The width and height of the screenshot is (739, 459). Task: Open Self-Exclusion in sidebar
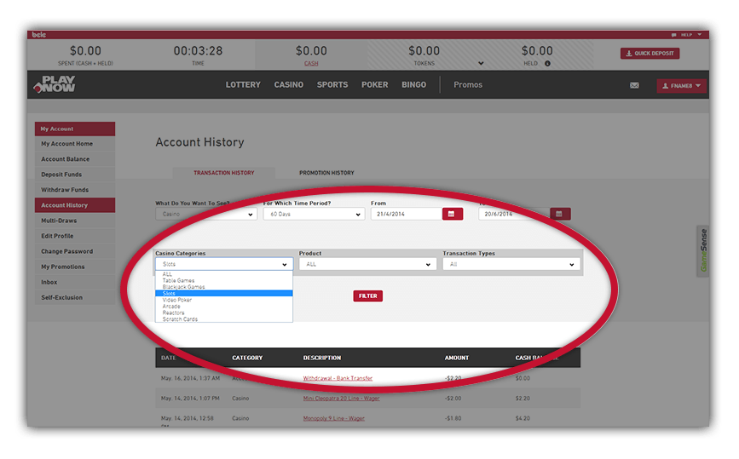point(75,297)
